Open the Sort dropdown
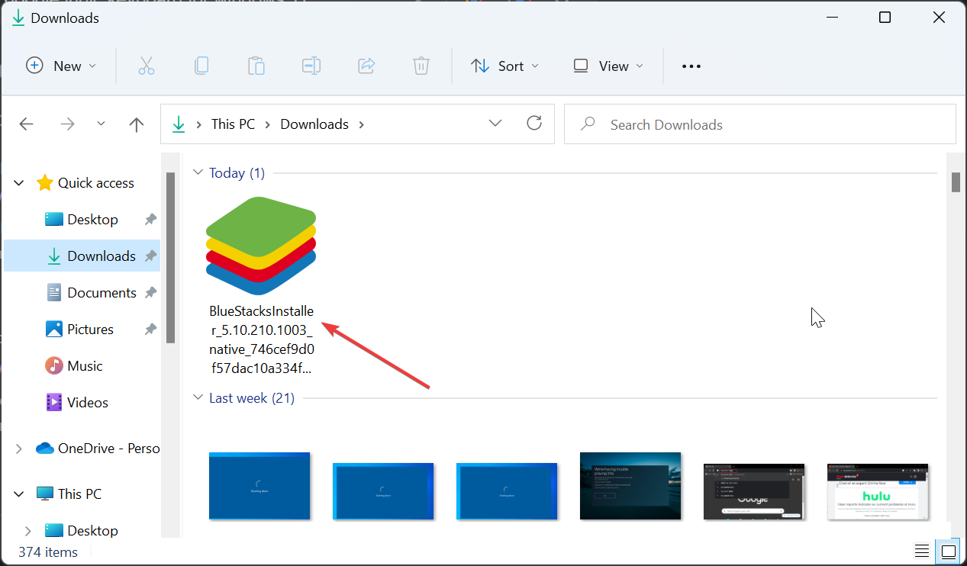Screen dimensions: 967x566 504,66
